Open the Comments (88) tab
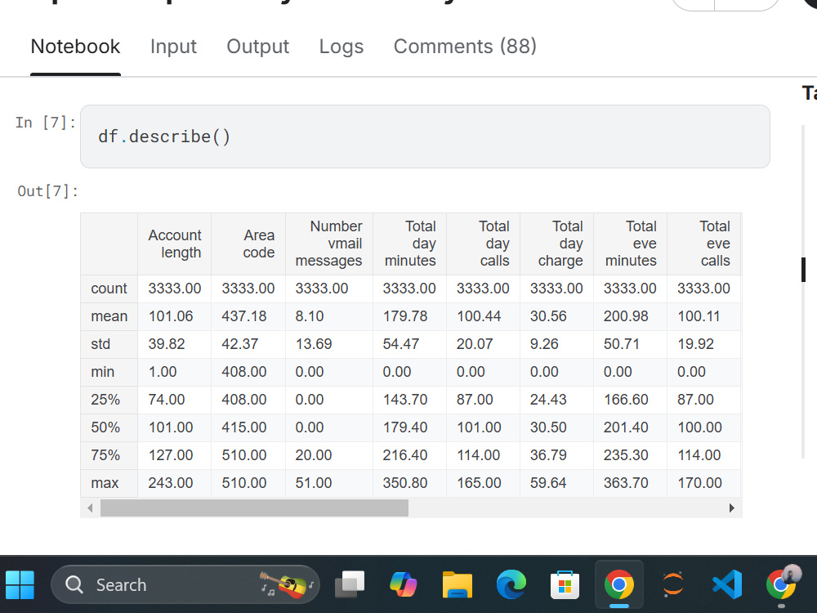The image size is (817, 613). click(465, 47)
